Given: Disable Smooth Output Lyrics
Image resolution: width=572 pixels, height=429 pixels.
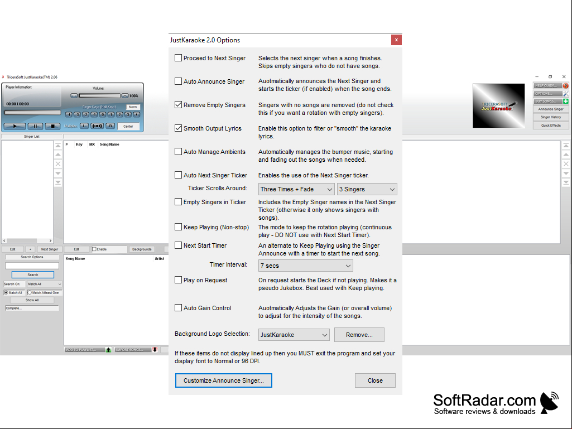Looking at the screenshot, I should click(179, 128).
